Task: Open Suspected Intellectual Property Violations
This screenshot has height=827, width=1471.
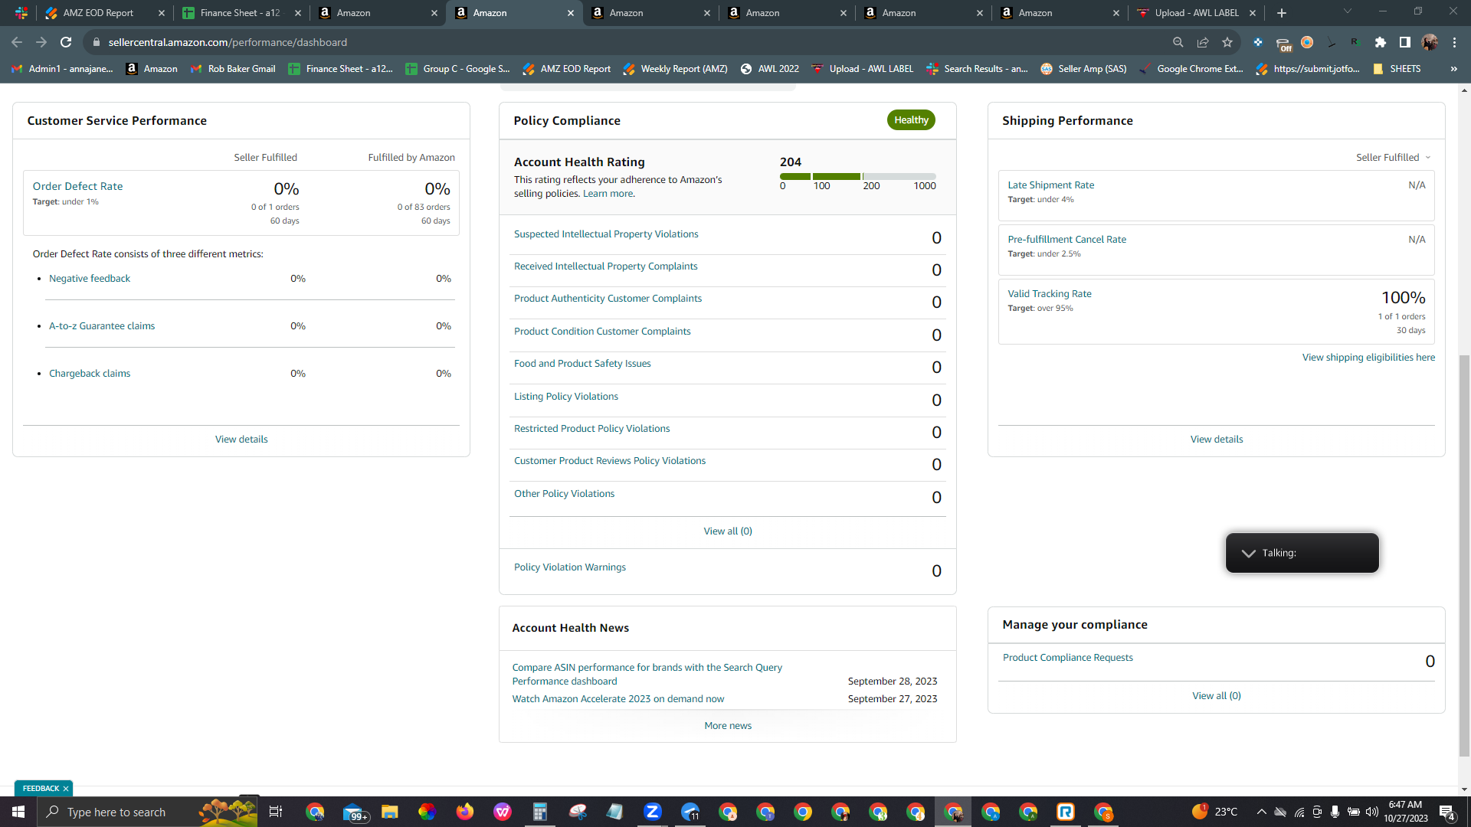Action: tap(606, 234)
